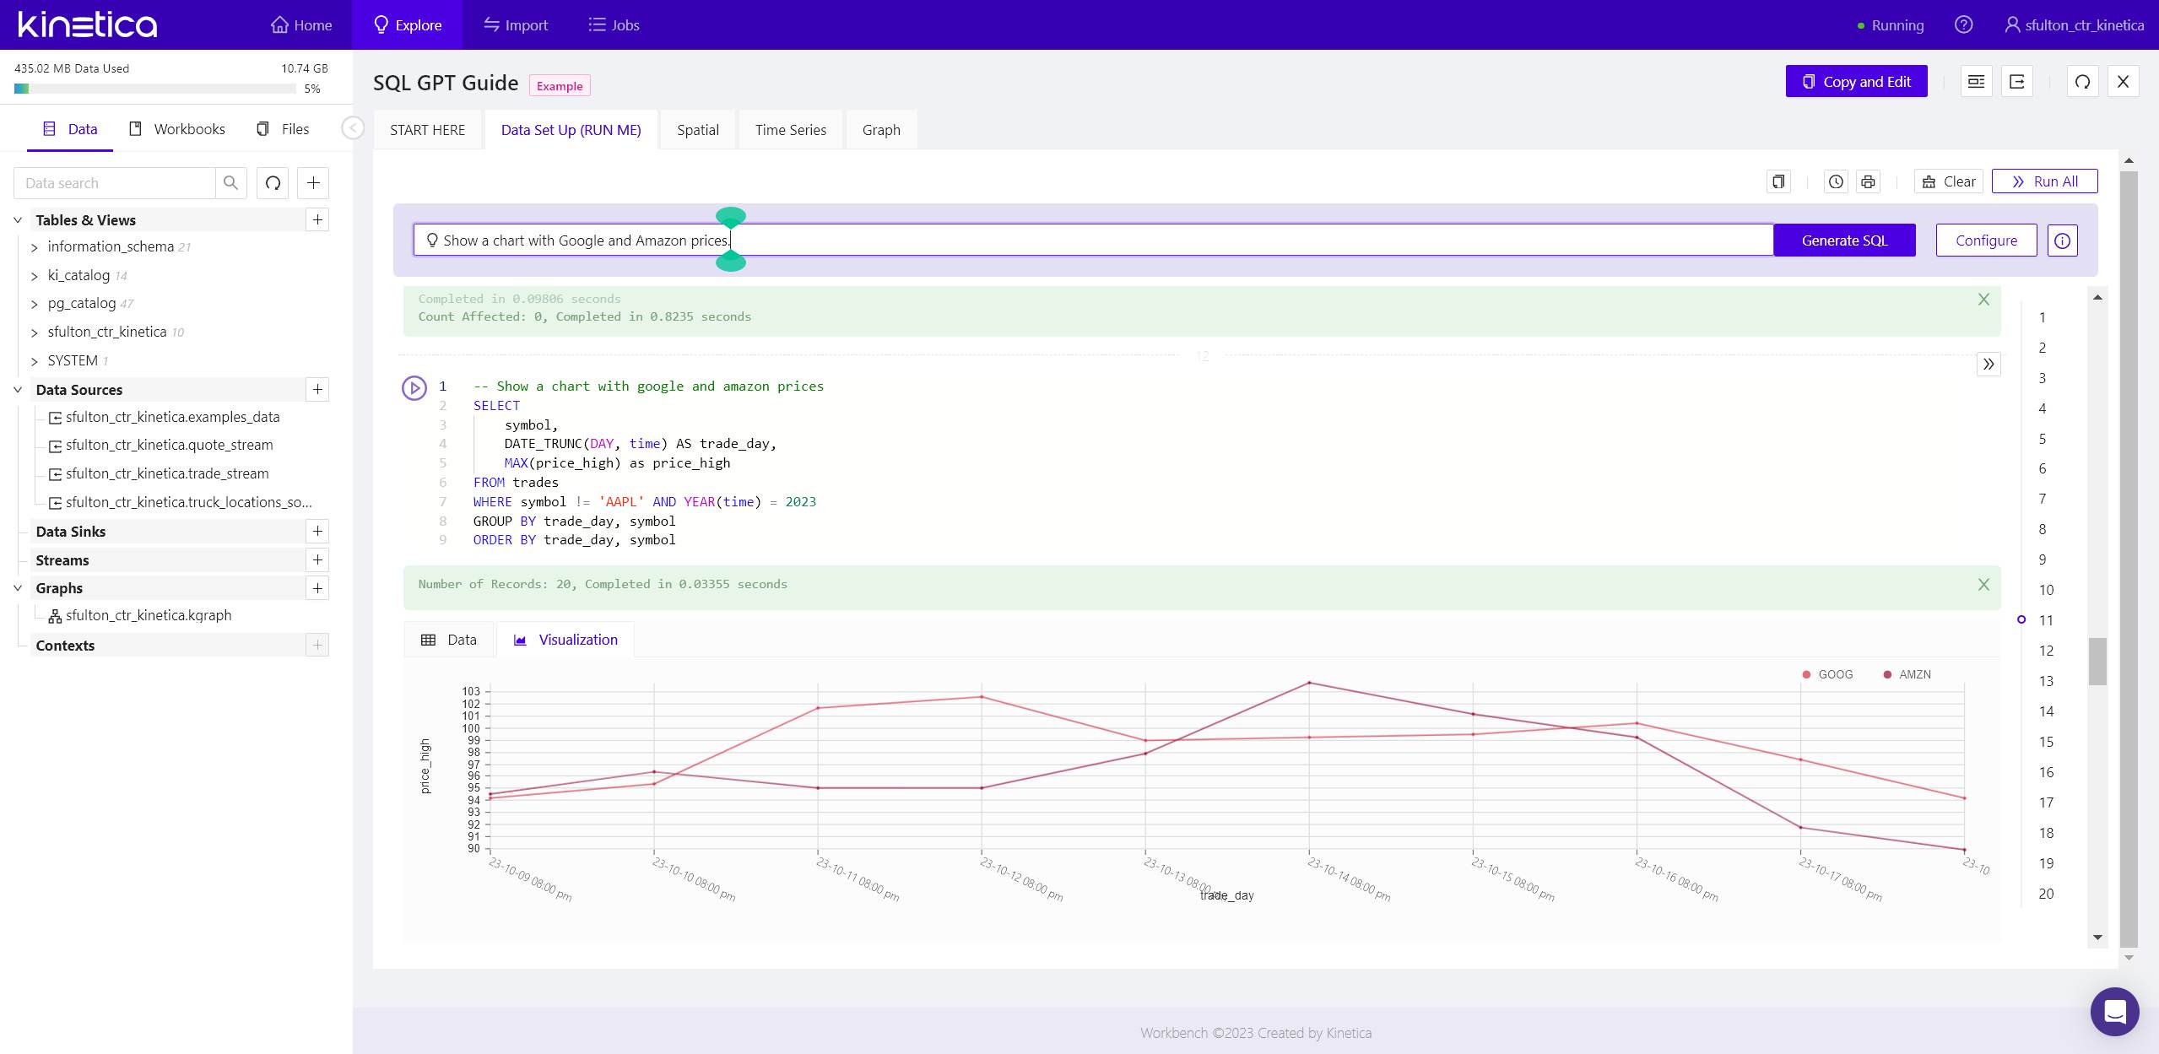Add a new table with Tables & Views plus
The image size is (2159, 1054).
click(317, 220)
